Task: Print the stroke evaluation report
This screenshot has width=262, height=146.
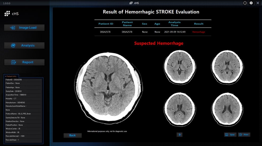Action: 244,135
